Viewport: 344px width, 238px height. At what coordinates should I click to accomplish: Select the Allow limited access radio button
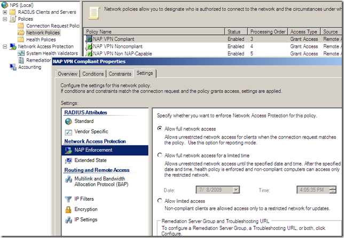[160, 201]
